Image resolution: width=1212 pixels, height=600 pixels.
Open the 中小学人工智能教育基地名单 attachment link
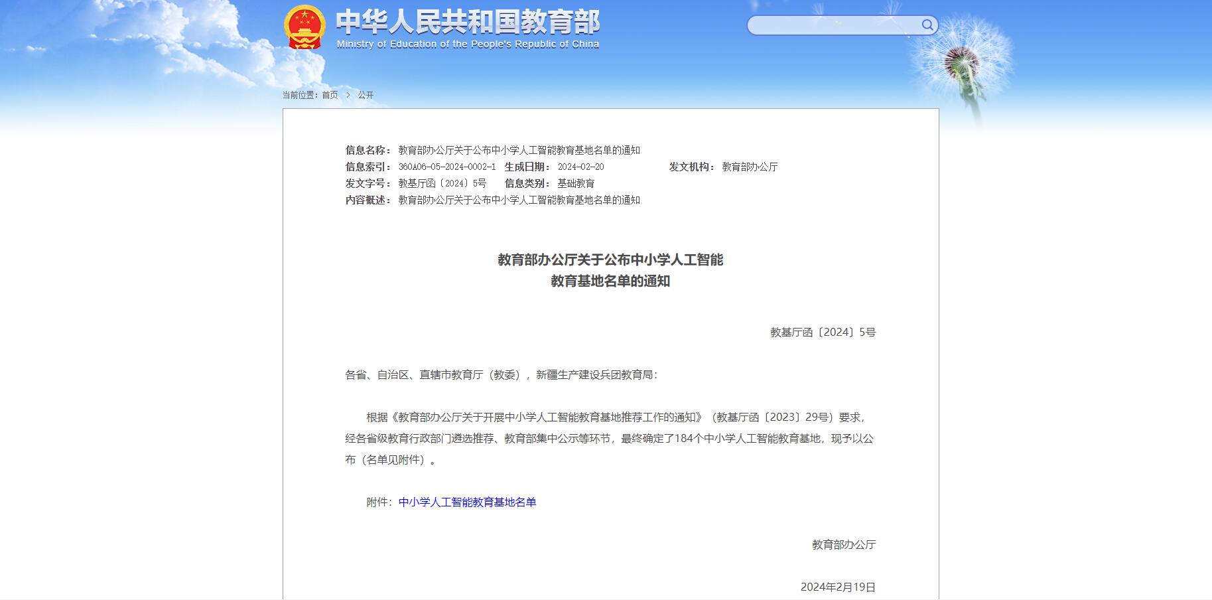tap(467, 502)
